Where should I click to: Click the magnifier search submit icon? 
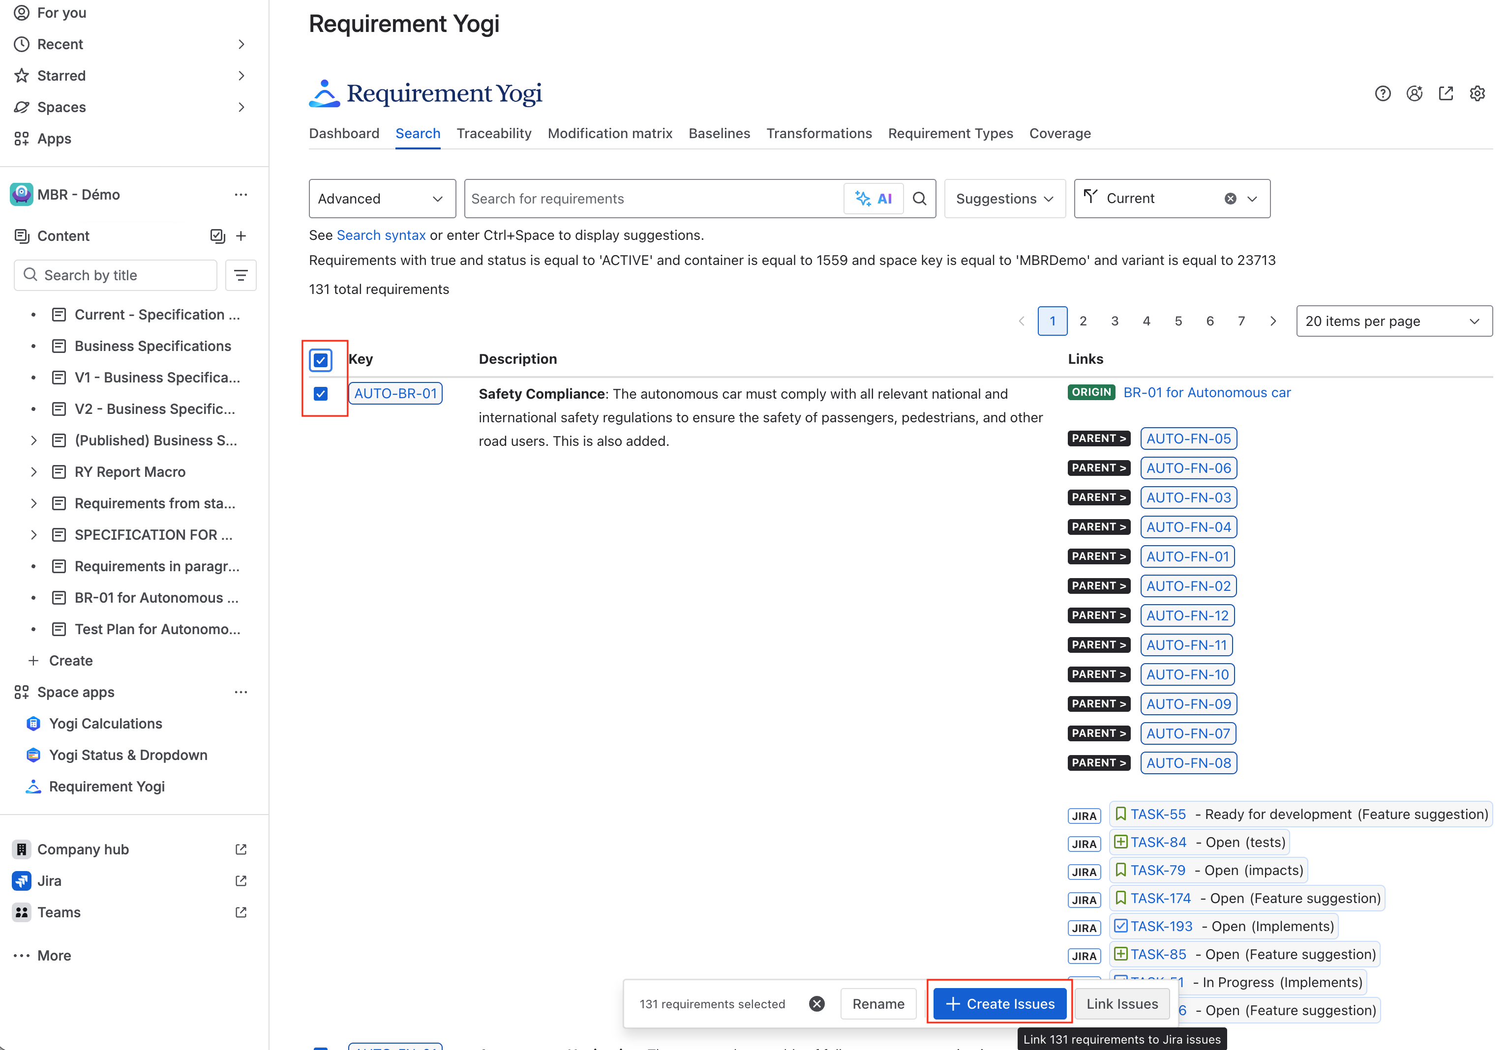click(x=920, y=199)
